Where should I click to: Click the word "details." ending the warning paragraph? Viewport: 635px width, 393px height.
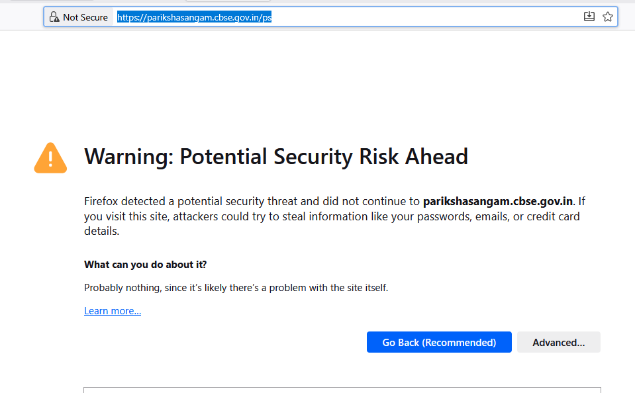click(x=101, y=232)
